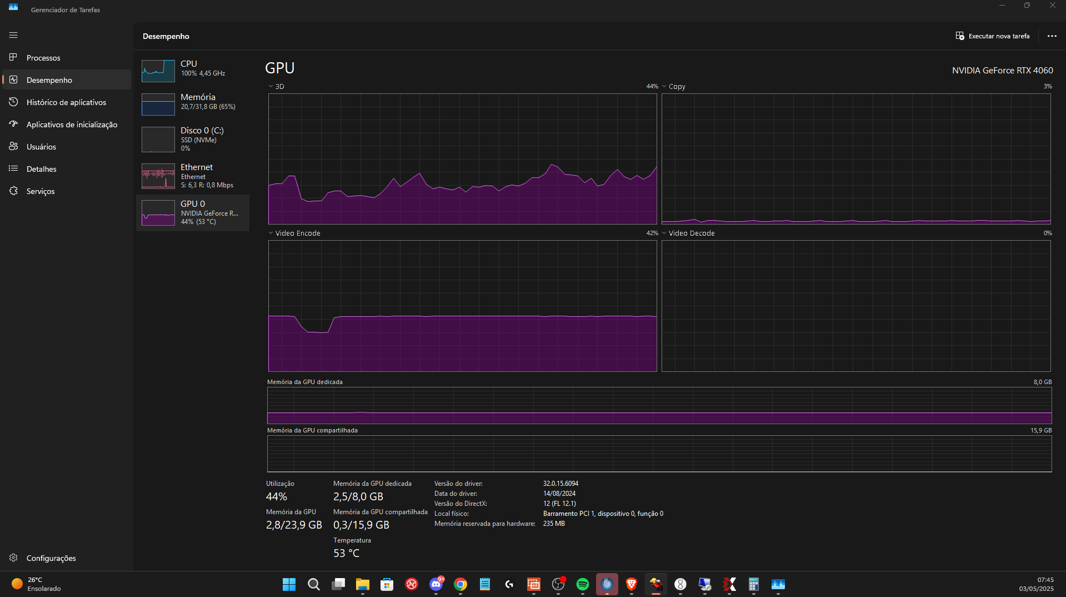Toggle the hamburger navigation menu

click(13, 35)
